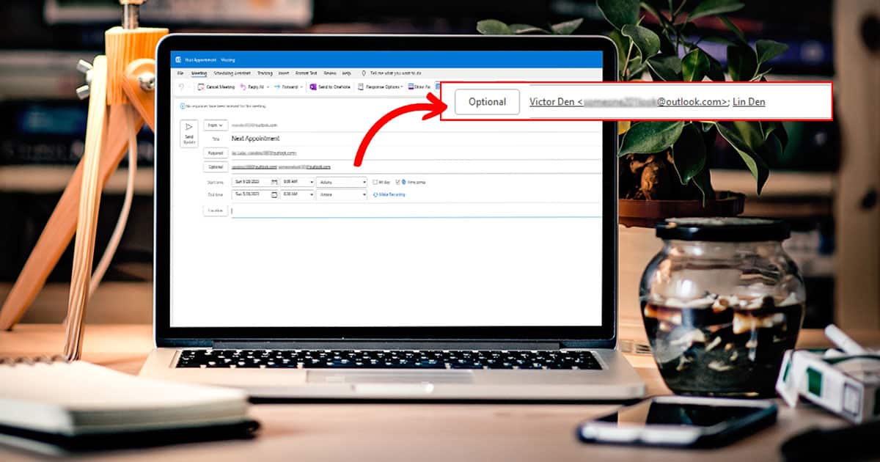Open the end time zone dropdown

(x=364, y=194)
